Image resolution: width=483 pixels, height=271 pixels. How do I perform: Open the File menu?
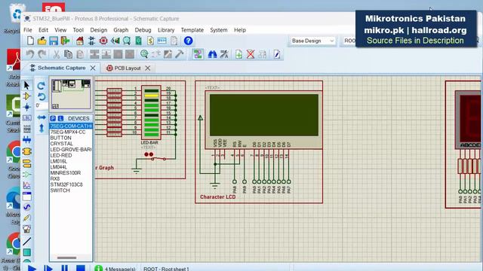[x=28, y=30]
